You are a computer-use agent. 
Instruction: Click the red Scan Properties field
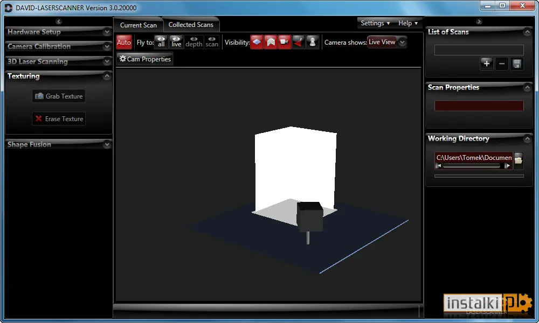[479, 106]
